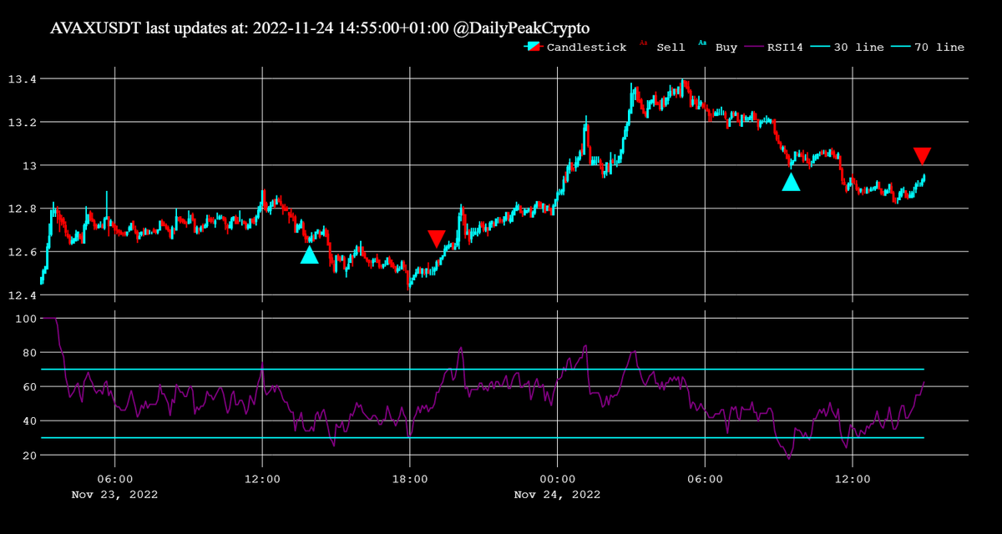Image resolution: width=1002 pixels, height=534 pixels.
Task: Click the 00:00 time axis label
Action: pos(557,479)
